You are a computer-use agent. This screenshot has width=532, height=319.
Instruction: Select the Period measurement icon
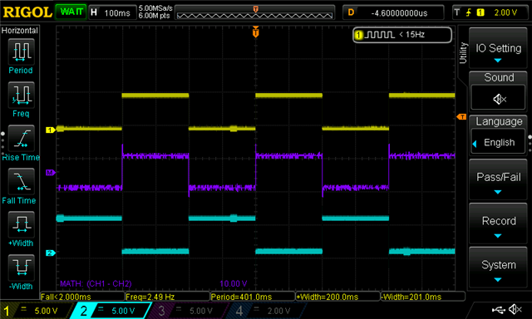tap(21, 52)
